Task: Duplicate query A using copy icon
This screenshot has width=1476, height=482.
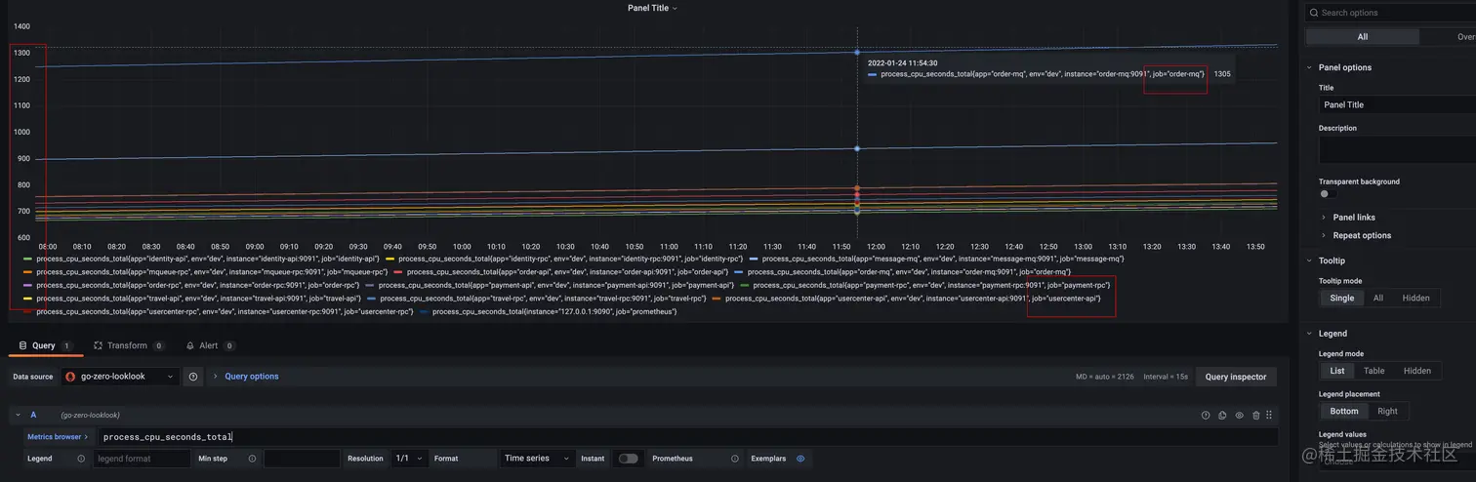Action: (x=1222, y=416)
